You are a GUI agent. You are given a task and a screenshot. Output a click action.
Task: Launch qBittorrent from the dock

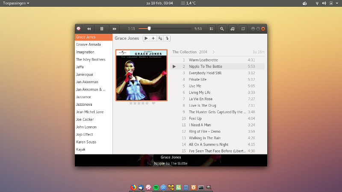pyautogui.click(x=163, y=187)
